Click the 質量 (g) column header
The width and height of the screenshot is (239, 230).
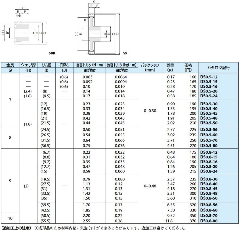170,67
